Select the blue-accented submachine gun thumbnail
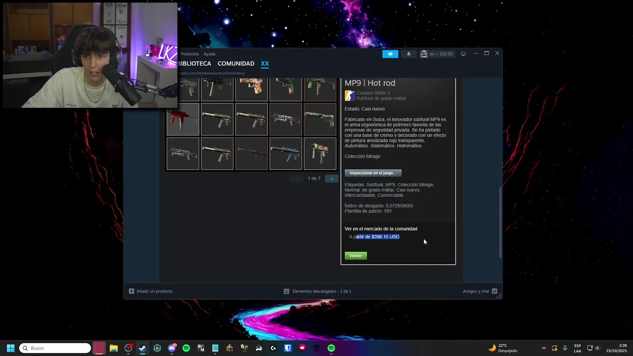This screenshot has width=633, height=356. (x=286, y=154)
